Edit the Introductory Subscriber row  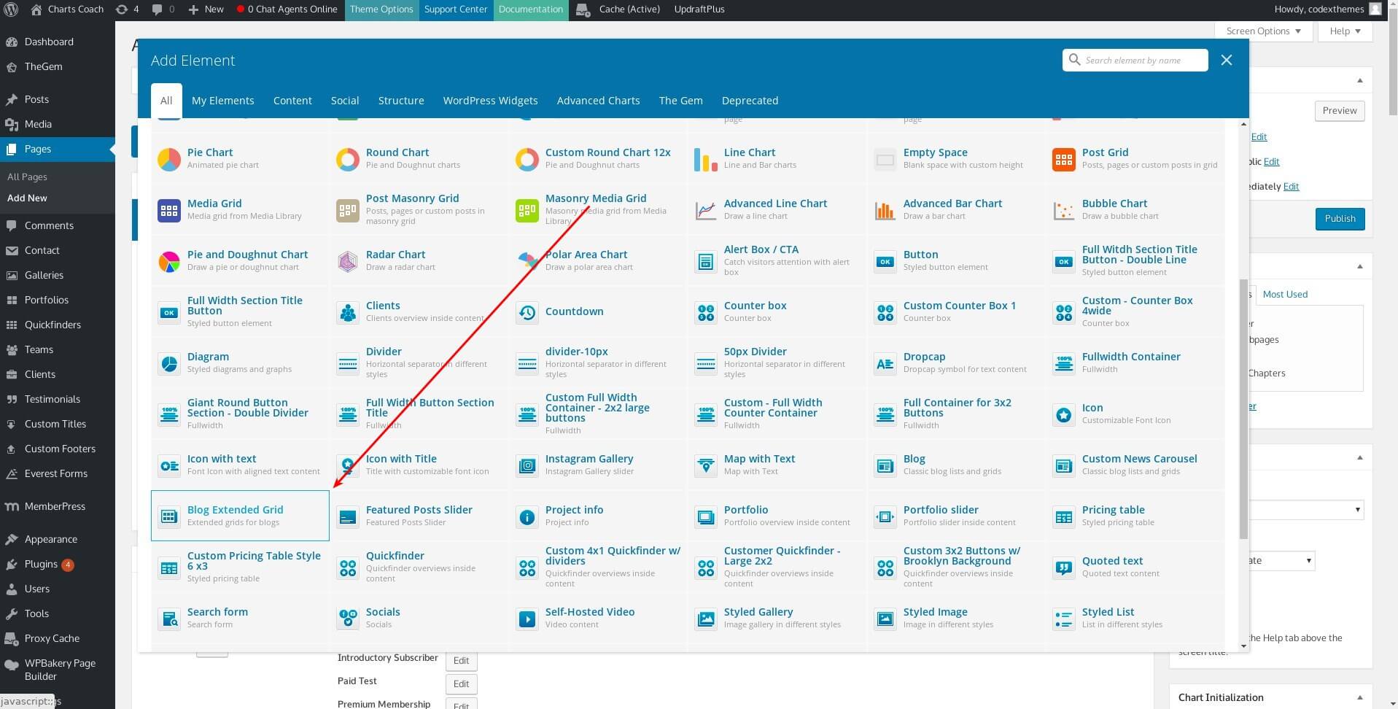pyautogui.click(x=461, y=661)
